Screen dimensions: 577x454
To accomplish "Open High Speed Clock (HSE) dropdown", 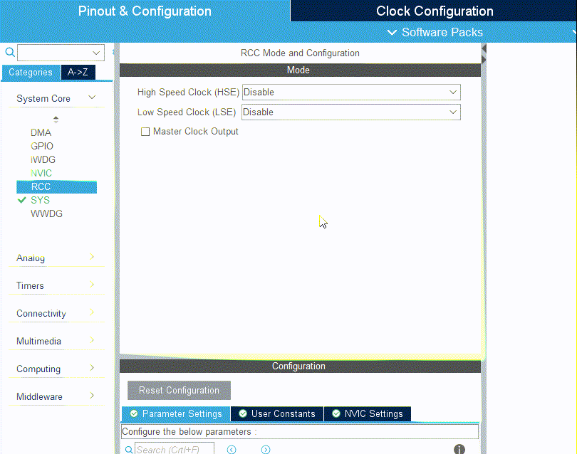I will coord(351,92).
